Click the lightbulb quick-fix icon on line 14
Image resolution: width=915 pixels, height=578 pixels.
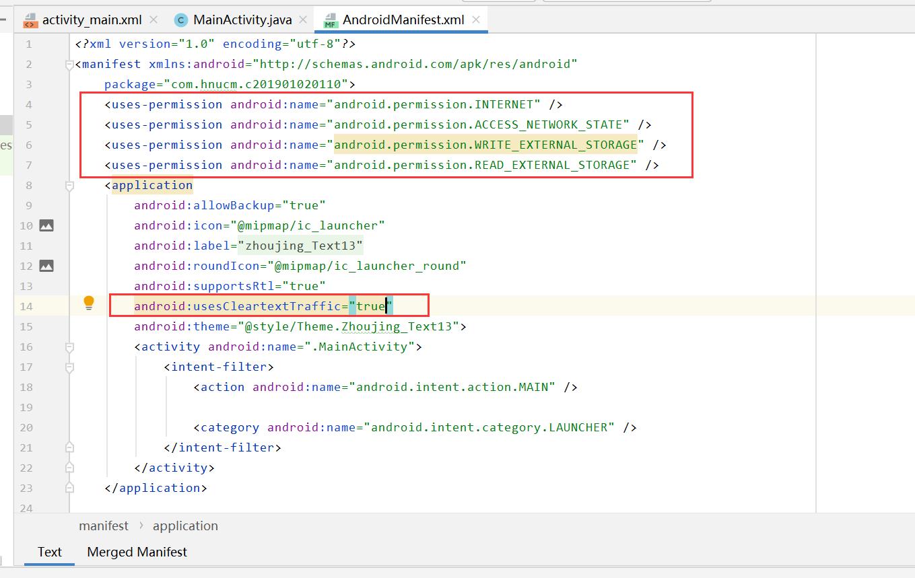88,303
